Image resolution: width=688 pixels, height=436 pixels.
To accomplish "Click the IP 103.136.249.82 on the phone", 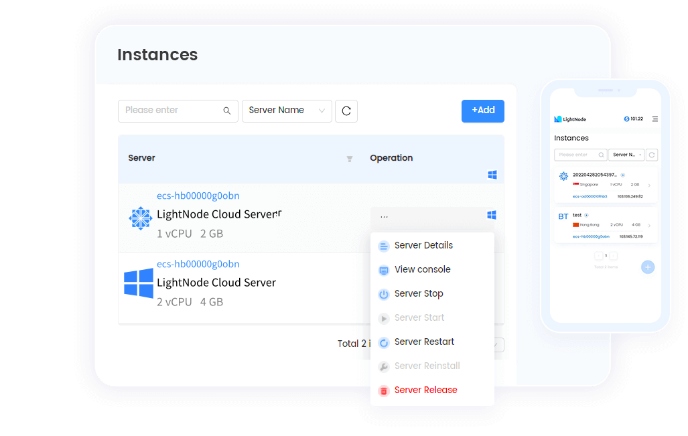I will 630,196.
